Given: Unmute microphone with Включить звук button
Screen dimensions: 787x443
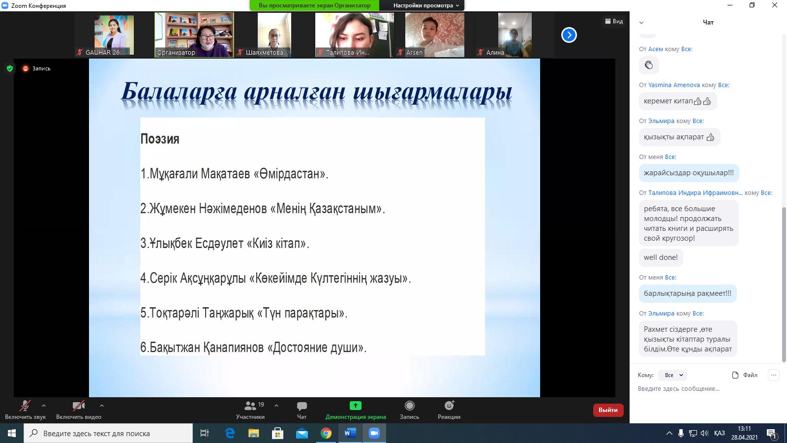Looking at the screenshot, I should (25, 410).
